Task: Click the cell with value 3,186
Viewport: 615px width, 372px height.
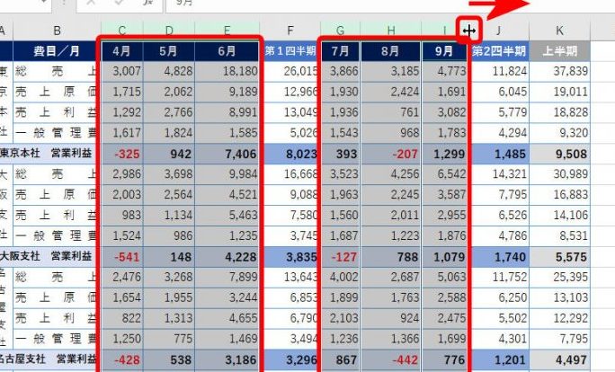Action: click(x=227, y=359)
